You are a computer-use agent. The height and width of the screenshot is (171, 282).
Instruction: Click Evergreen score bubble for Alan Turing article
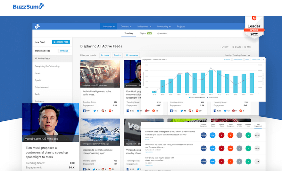tap(248, 148)
